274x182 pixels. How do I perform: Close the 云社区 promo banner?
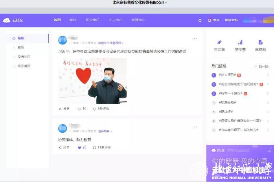[x=270, y=149]
